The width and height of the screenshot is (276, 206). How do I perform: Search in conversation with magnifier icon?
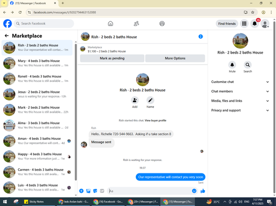(x=248, y=65)
